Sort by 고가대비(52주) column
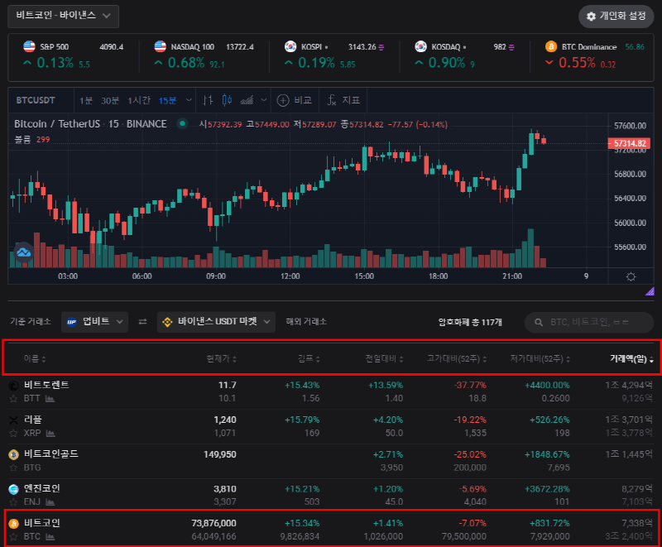 tap(457, 359)
